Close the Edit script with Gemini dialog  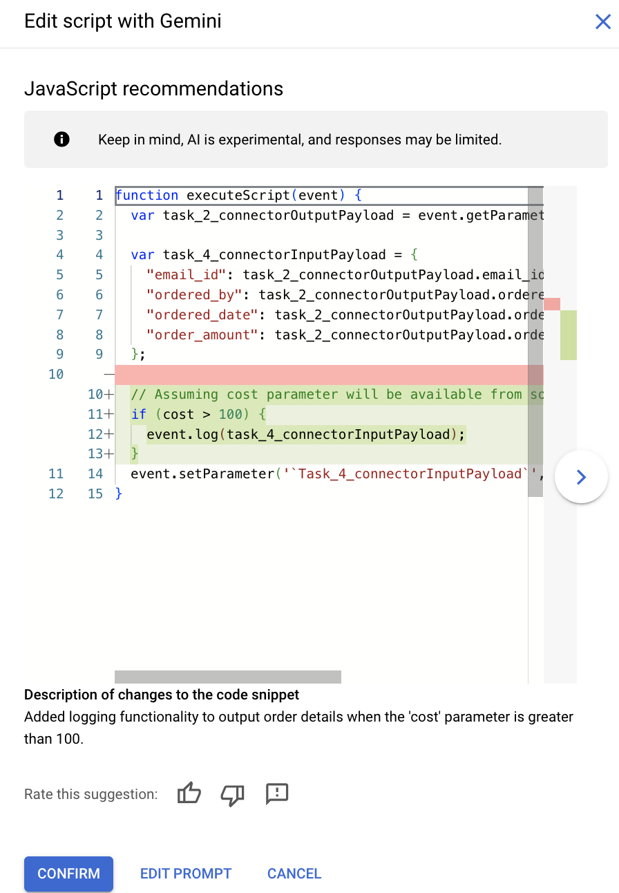pyautogui.click(x=602, y=21)
